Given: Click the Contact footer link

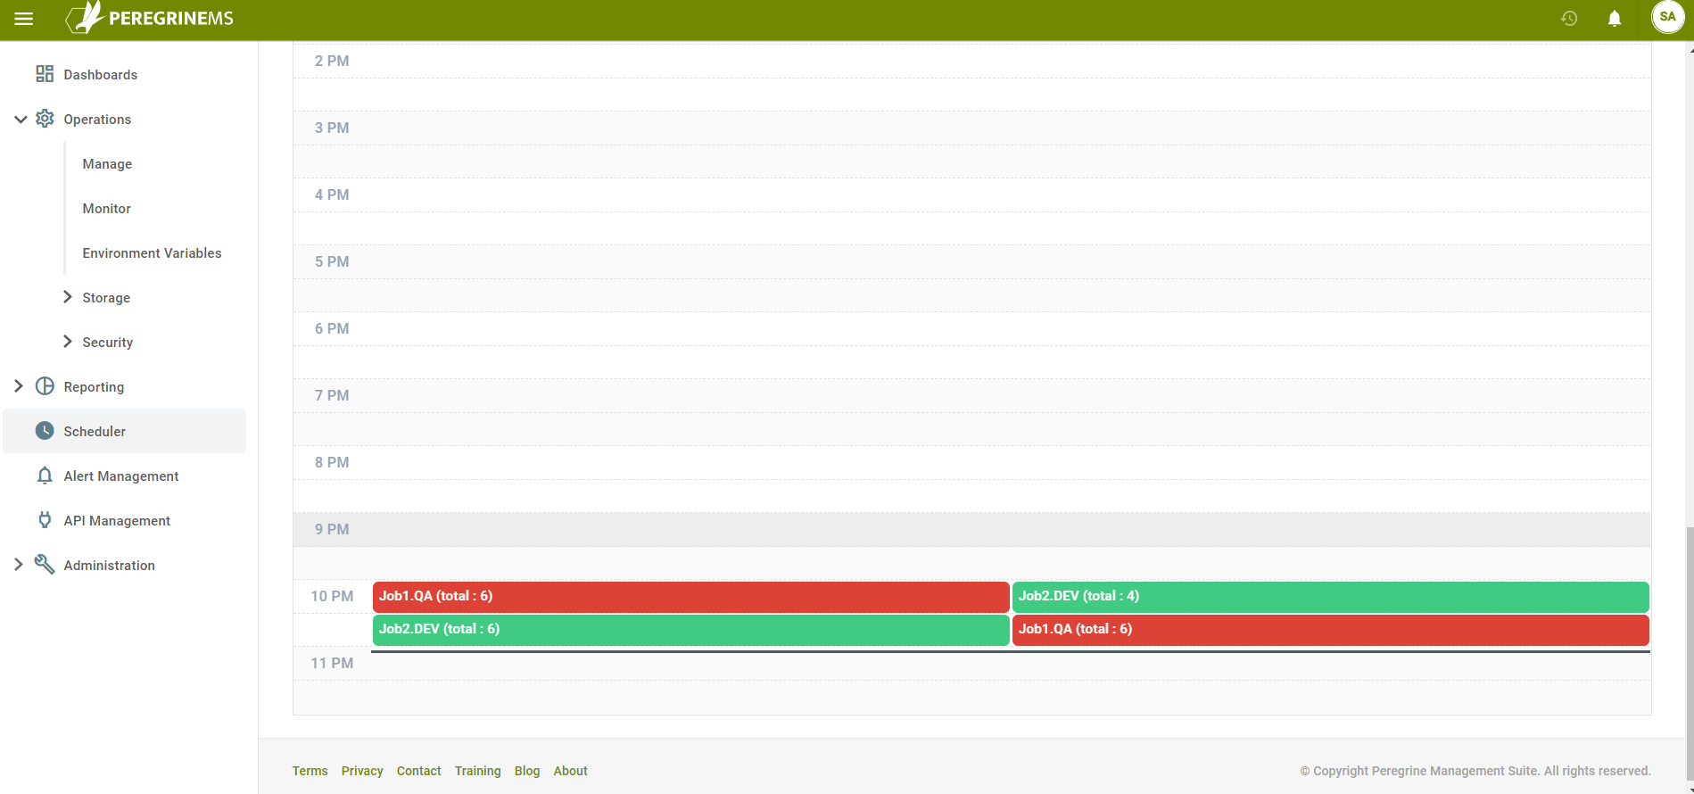Looking at the screenshot, I should tap(418, 771).
